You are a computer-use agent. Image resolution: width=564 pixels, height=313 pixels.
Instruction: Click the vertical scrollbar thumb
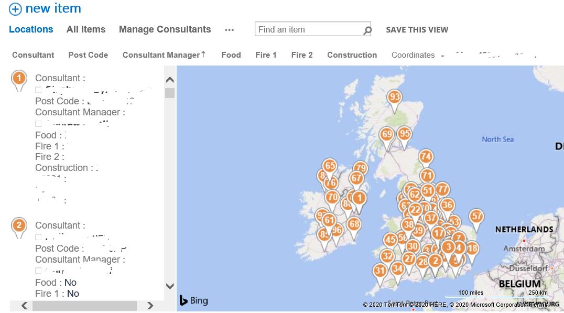pos(170,93)
